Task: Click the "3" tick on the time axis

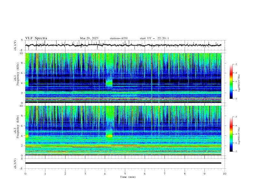Action: click(x=85, y=174)
